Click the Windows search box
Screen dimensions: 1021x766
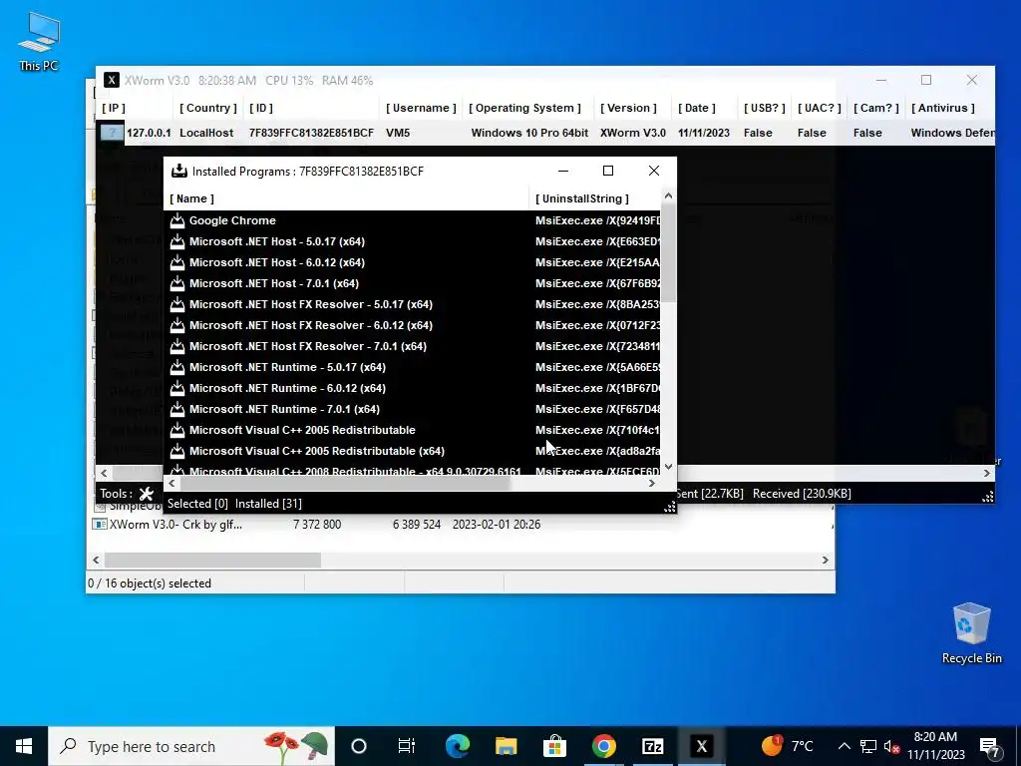(x=191, y=746)
